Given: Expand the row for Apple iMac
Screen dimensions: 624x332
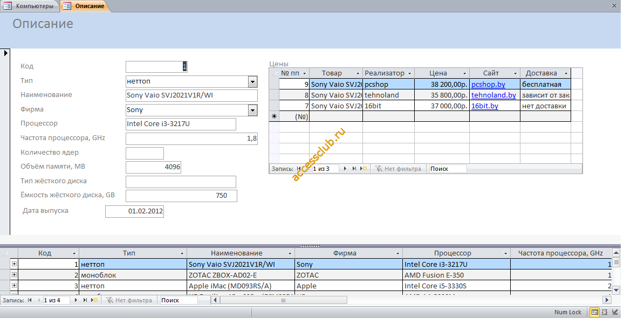Looking at the screenshot, I should pos(14,286).
